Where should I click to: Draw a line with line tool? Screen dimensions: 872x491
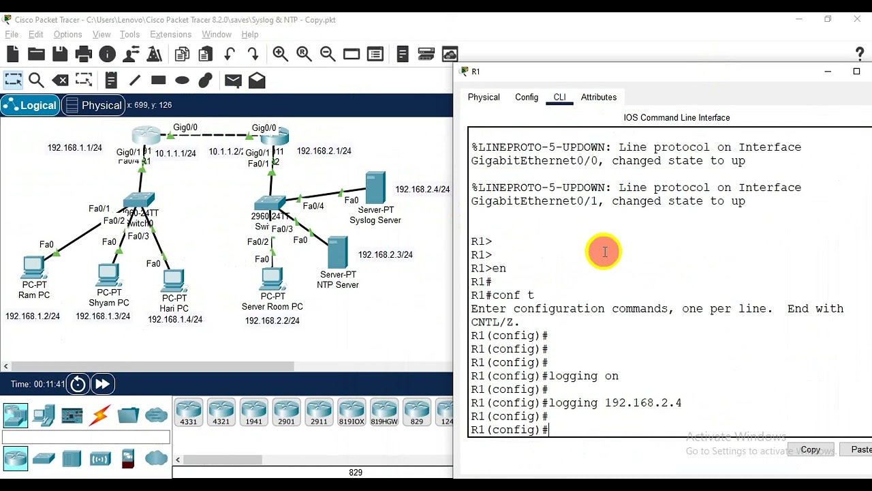[x=135, y=80]
